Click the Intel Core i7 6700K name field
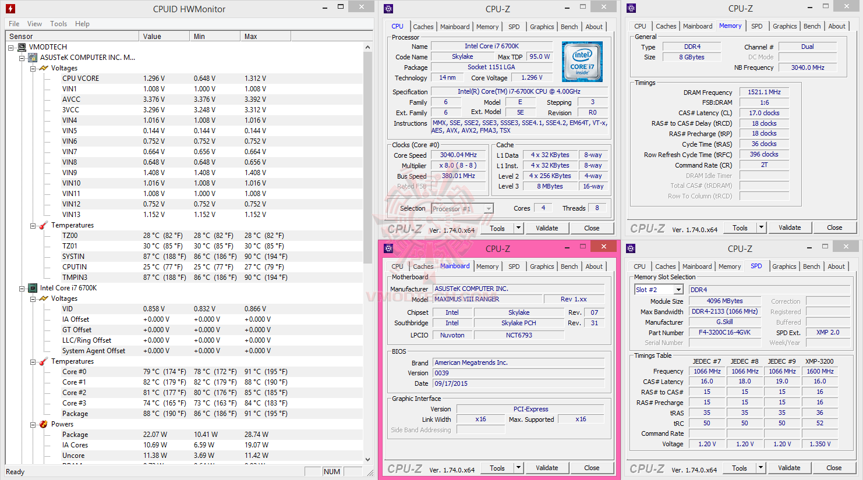 491,46
